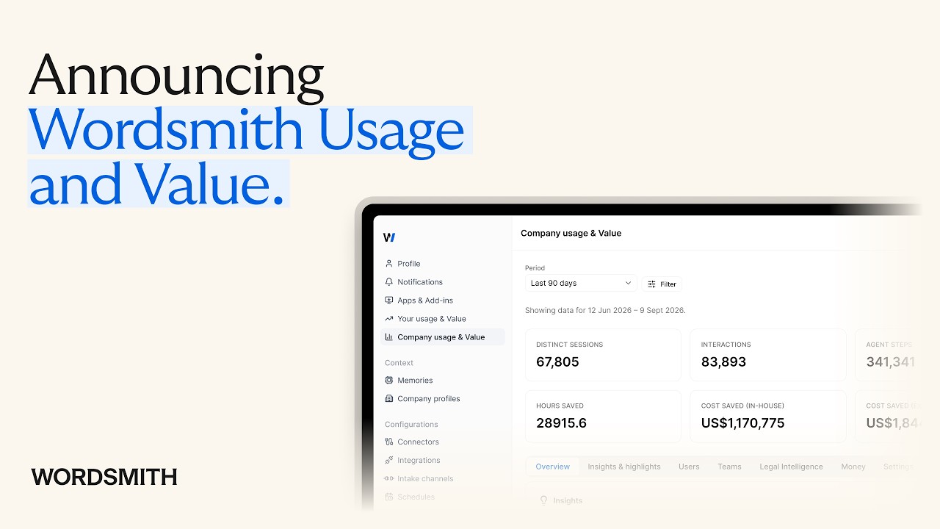The image size is (940, 529).
Task: Click the Wordsmith W logo in the sidebar
Action: pos(389,237)
